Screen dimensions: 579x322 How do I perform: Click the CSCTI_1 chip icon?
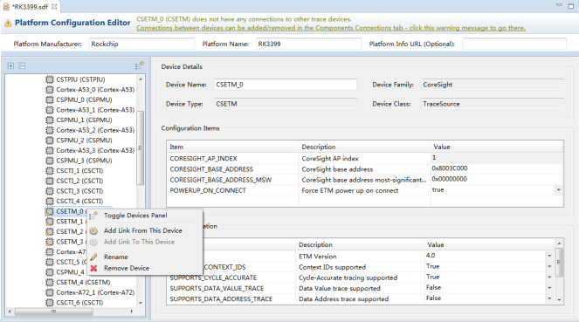click(x=50, y=171)
